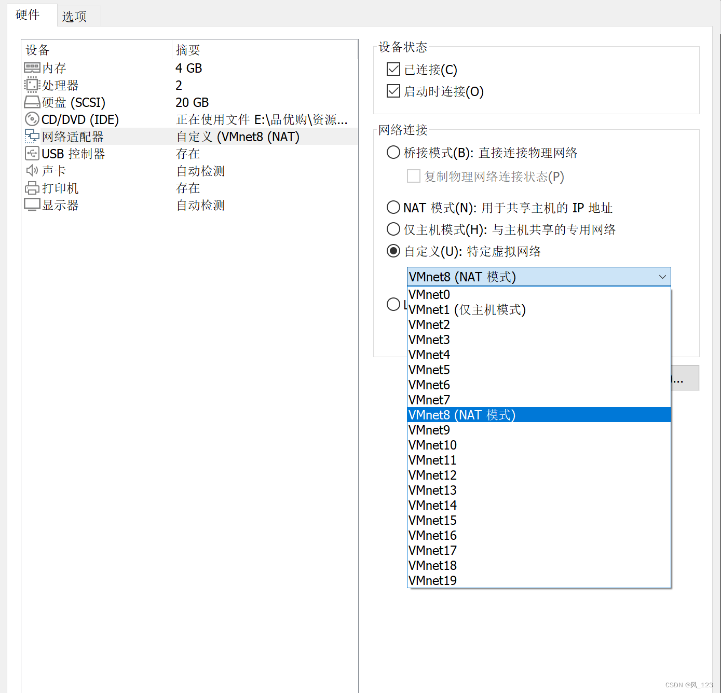Image resolution: width=721 pixels, height=693 pixels.
Task: Choose VMnet18 from the dropdown list
Action: click(539, 565)
